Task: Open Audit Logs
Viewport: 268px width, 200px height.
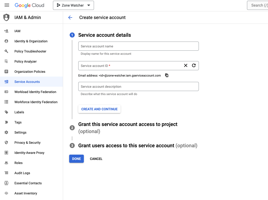Action: click(x=31, y=173)
